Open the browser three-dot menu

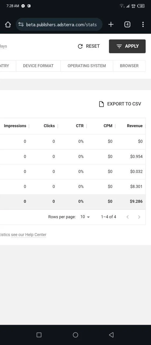[143, 25]
